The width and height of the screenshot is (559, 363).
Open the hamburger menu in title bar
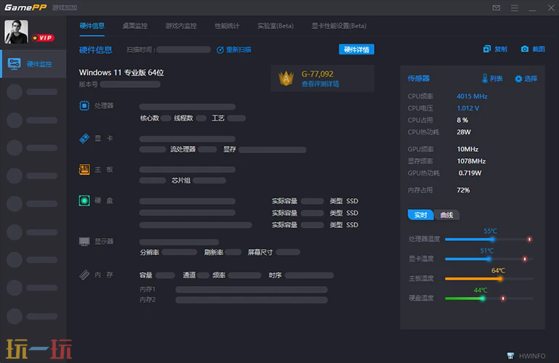click(515, 8)
